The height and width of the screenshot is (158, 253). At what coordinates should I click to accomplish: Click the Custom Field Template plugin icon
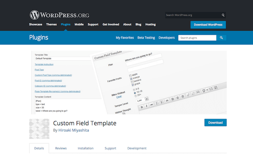point(39,129)
